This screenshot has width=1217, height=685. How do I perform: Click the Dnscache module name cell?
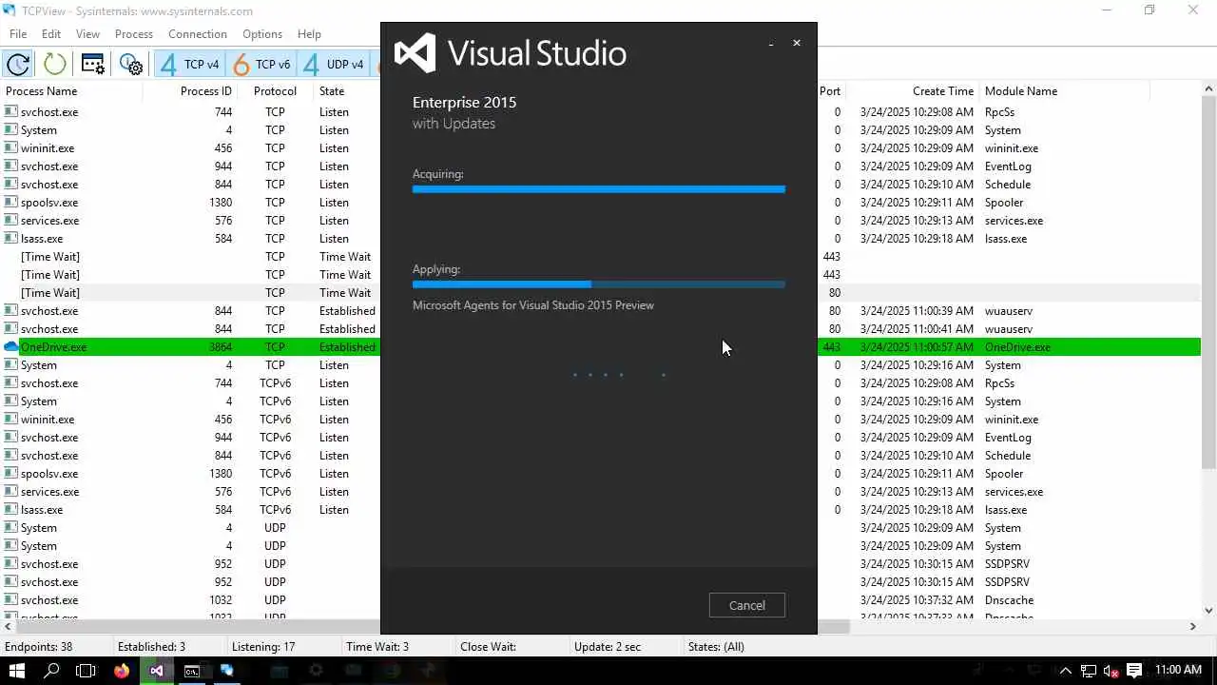[1009, 600]
